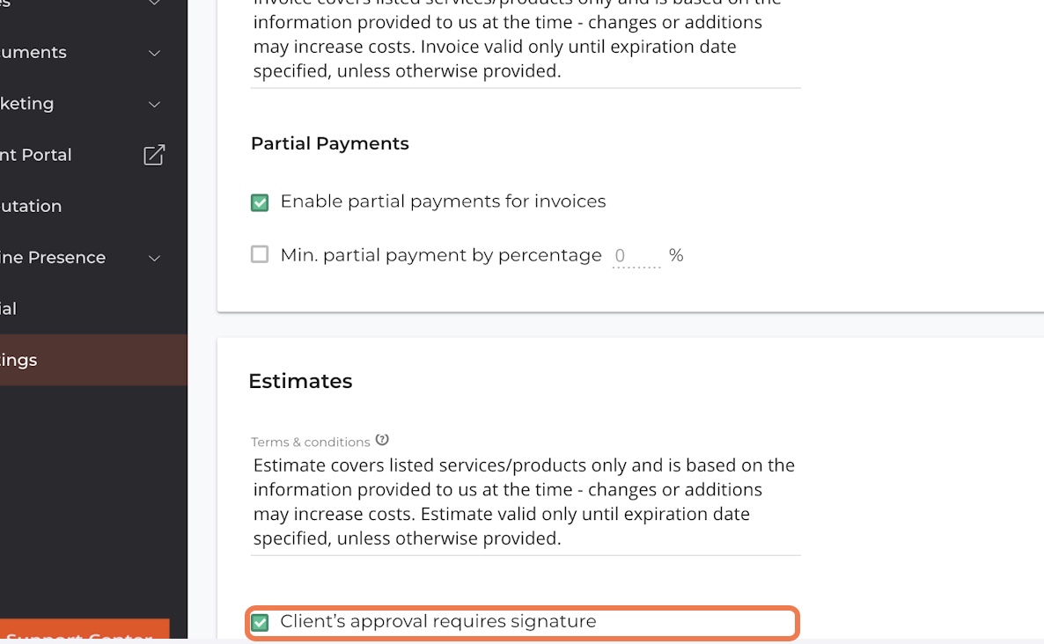Edit the Estimates terms & conditions text
The image size is (1044, 644).
click(526, 501)
